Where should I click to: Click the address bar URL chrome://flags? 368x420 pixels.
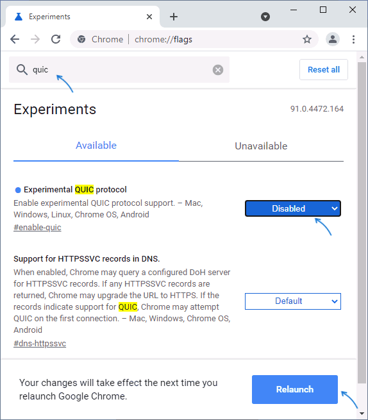(x=163, y=39)
